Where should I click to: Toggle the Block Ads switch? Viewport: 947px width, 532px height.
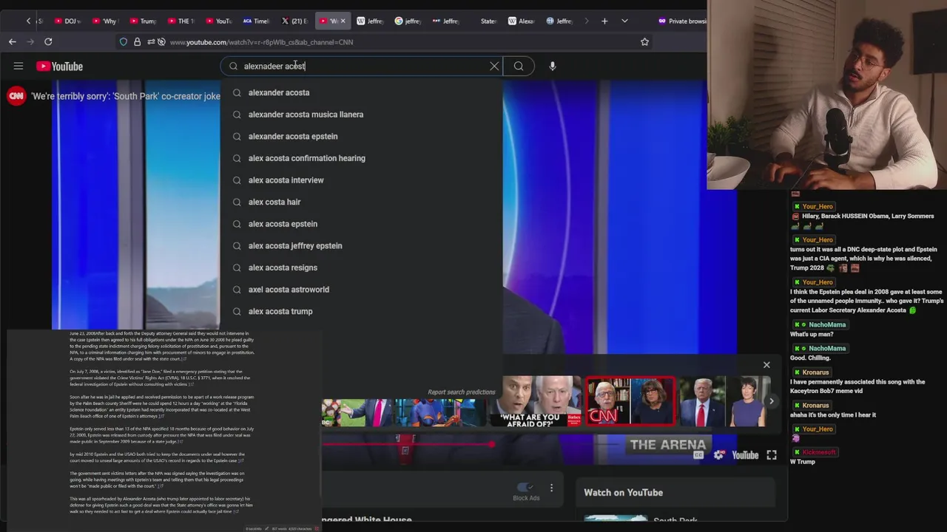click(525, 487)
